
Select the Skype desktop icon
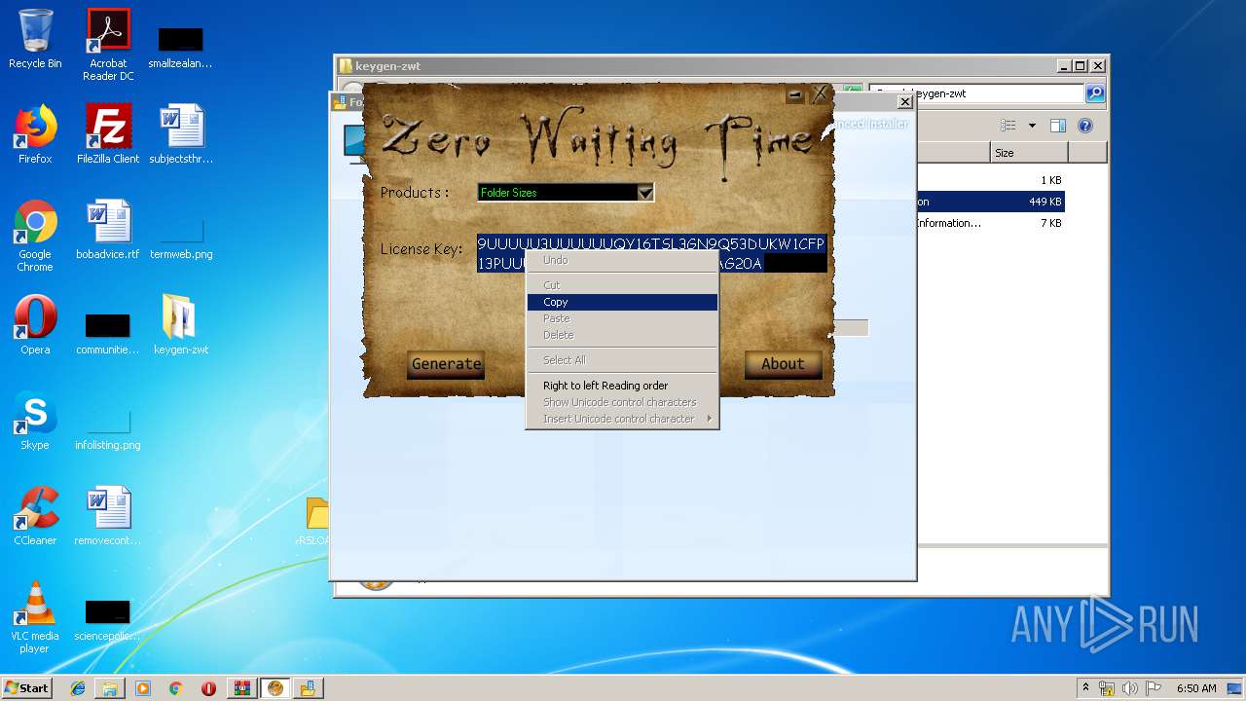(35, 421)
